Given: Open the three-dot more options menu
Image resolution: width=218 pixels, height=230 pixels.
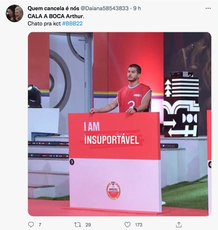Looking at the screenshot, I should point(208,8).
